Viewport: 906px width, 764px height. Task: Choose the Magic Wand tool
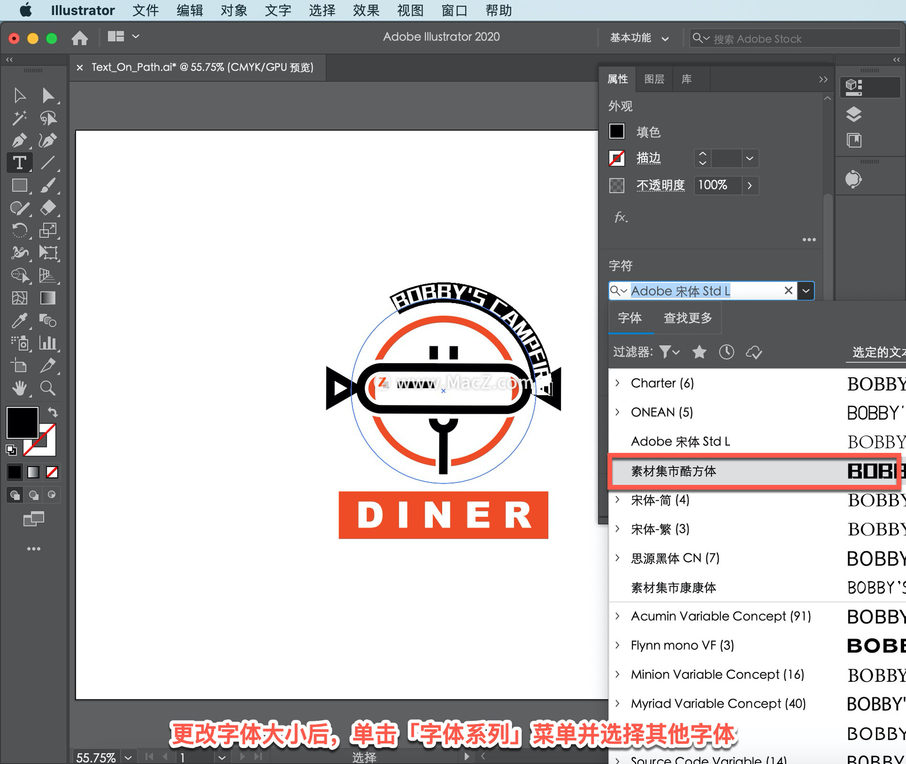pos(19,118)
